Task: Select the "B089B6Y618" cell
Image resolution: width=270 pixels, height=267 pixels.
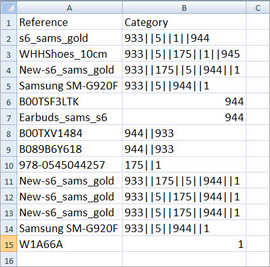Action: point(69,149)
